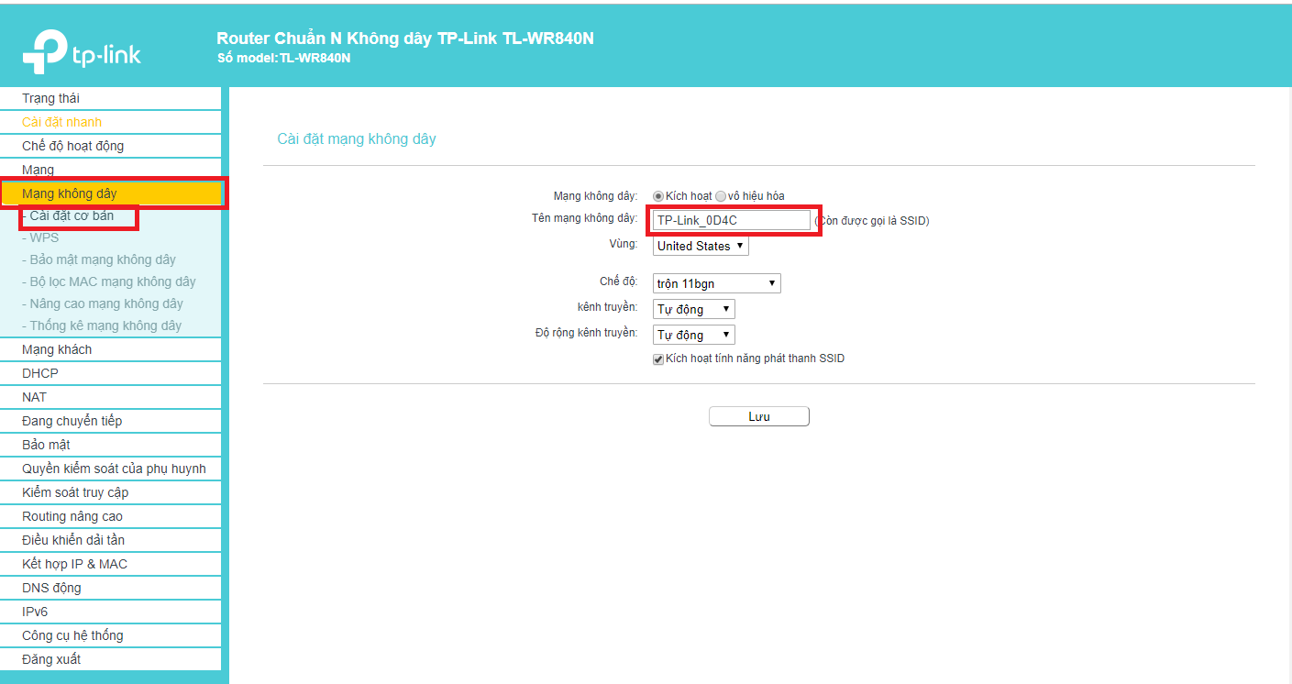
Task: Open the Chế độ trộn 11bgn dropdown
Action: pos(717,283)
